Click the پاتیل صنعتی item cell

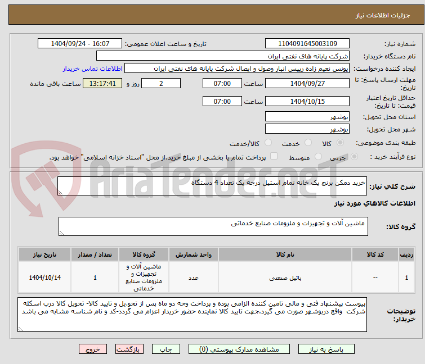[x=285, y=277]
